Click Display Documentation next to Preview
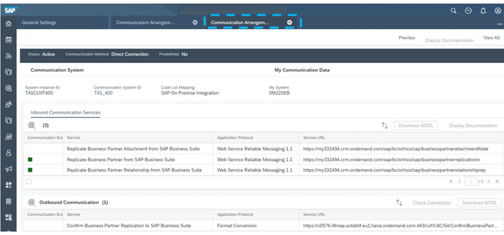 (x=449, y=40)
